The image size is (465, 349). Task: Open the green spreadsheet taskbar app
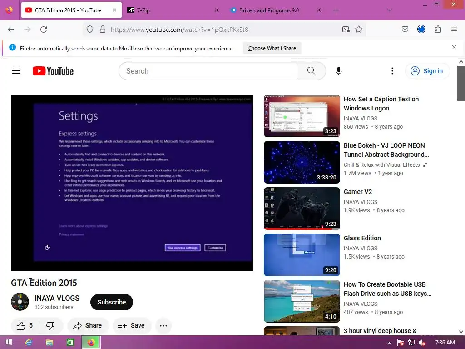[70, 343]
